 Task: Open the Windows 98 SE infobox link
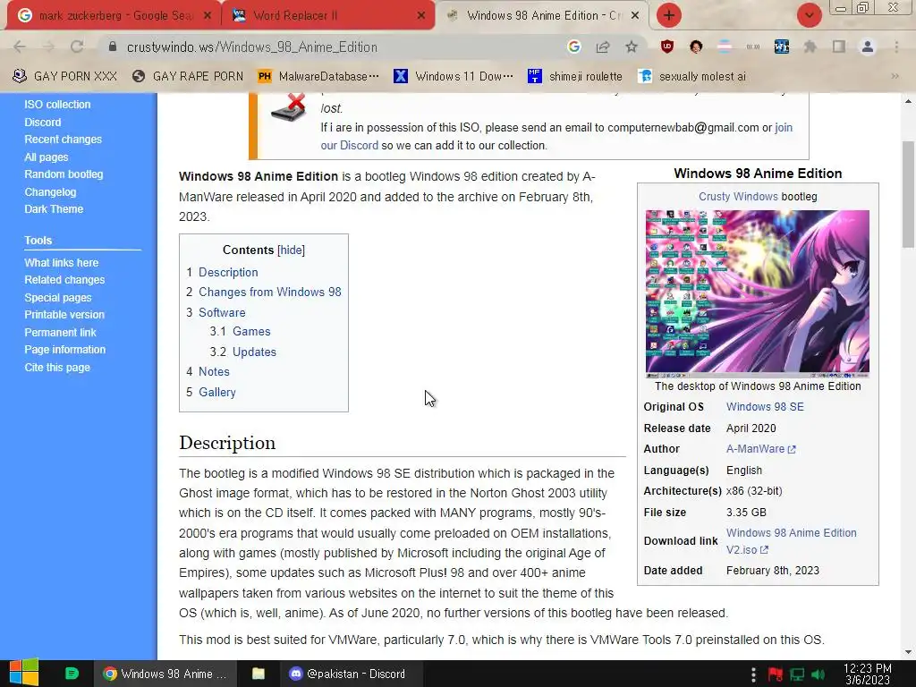pyautogui.click(x=765, y=407)
